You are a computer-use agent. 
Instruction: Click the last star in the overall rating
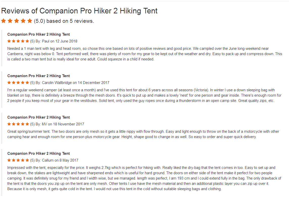[x=30, y=21]
